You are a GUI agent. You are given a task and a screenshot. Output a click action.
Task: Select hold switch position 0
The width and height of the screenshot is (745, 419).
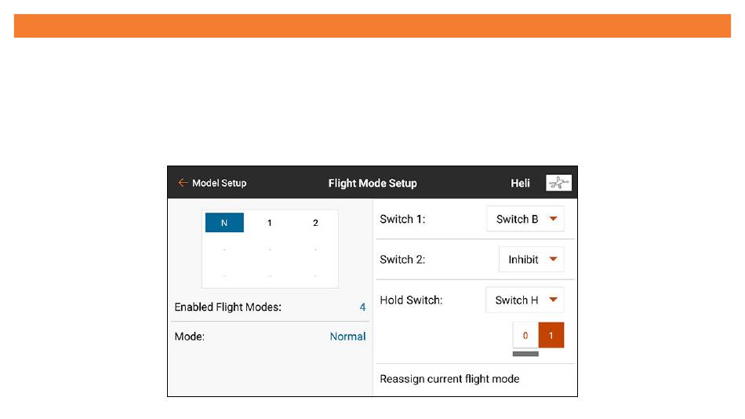pos(525,335)
